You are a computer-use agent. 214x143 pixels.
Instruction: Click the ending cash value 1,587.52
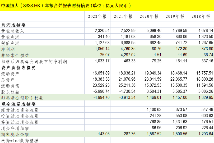(154, 134)
